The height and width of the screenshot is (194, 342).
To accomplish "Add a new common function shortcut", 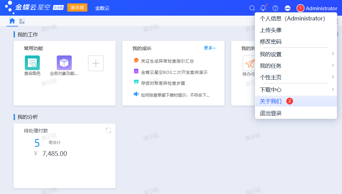I will tap(96, 63).
